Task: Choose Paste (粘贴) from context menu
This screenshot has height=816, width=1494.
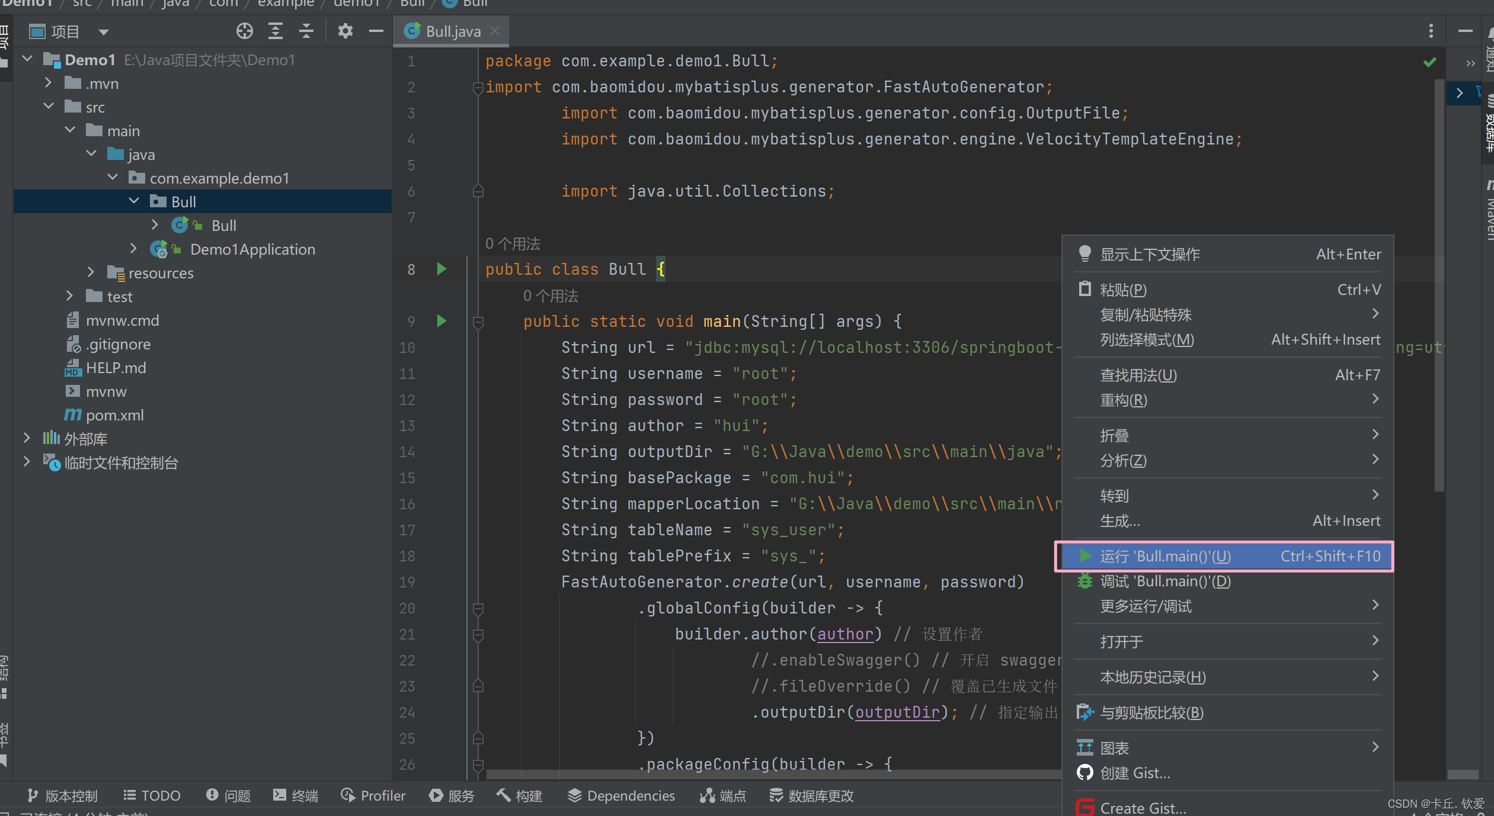Action: pyautogui.click(x=1228, y=290)
